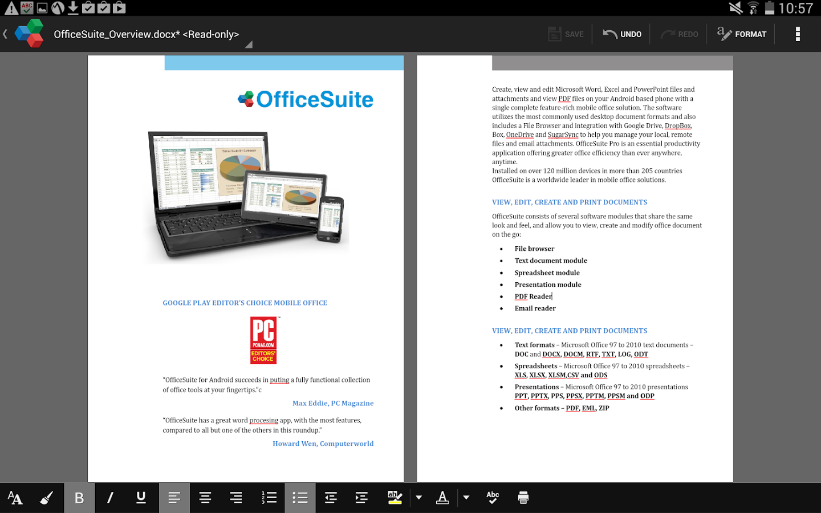Open the font size tool

15,497
